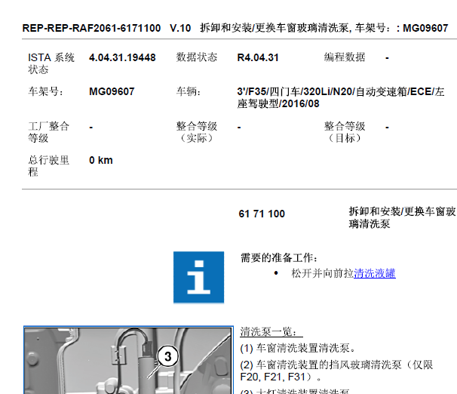Select label 数据状态

(197, 57)
